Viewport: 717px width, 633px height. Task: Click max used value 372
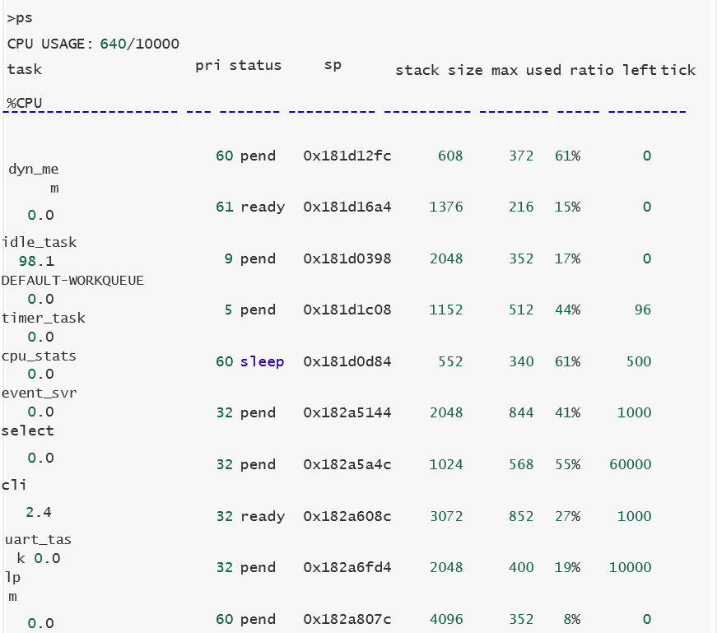[x=521, y=156]
